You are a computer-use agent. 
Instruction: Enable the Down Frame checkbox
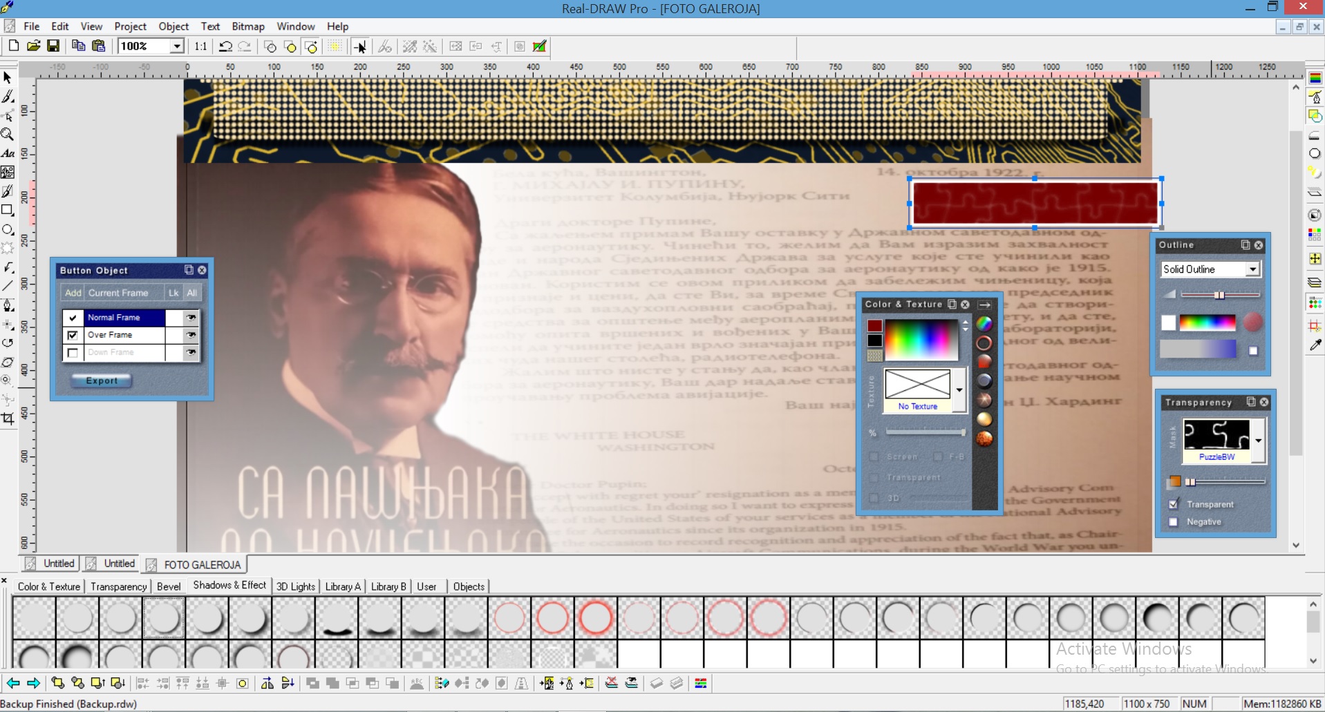(73, 353)
